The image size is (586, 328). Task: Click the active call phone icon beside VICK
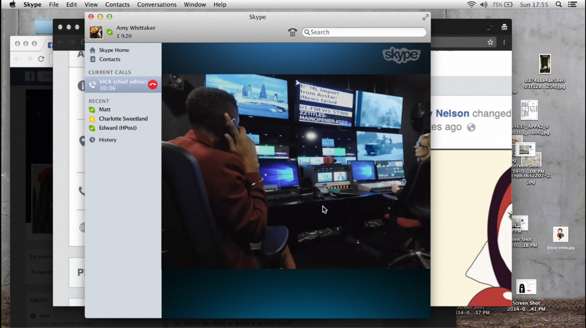pos(92,85)
